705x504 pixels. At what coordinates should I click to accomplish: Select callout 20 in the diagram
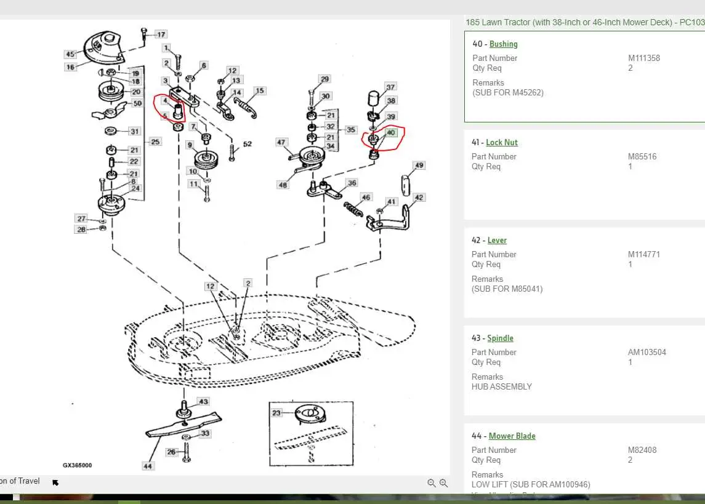tap(136, 92)
